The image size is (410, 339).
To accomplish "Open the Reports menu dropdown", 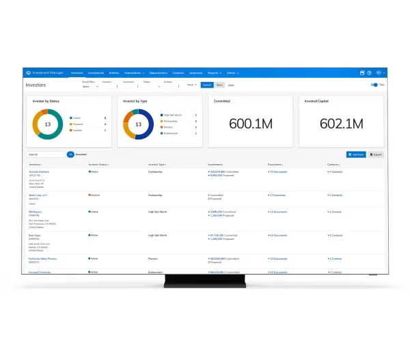I will (215, 73).
